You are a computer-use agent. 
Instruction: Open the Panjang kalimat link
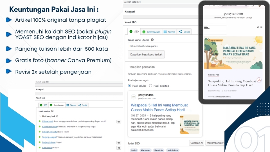pos(49,142)
